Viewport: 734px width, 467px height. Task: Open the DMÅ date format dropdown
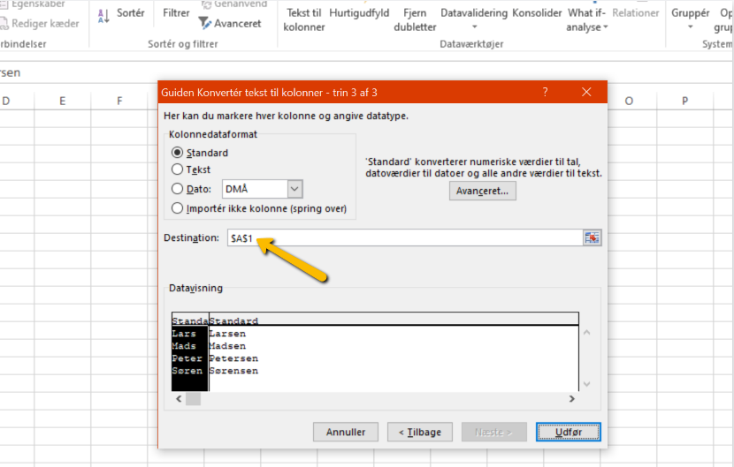pyautogui.click(x=294, y=189)
